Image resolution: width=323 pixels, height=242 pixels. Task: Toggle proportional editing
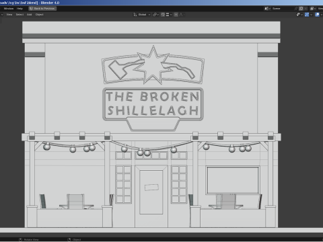coord(176,15)
